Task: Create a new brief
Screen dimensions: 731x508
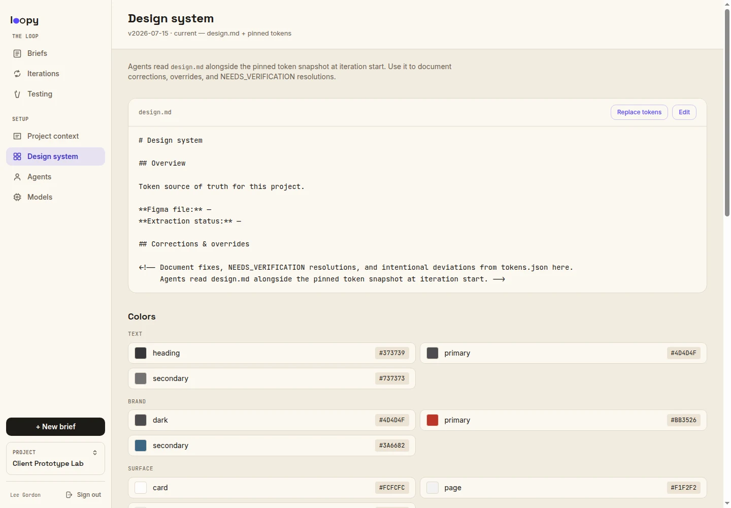Action: (55, 427)
